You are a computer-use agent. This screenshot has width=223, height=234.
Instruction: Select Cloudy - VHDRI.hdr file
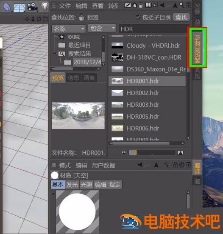[x=147, y=46]
